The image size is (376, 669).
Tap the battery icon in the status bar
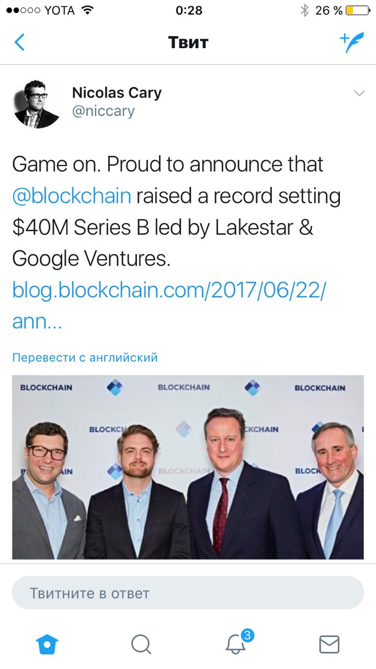(357, 10)
